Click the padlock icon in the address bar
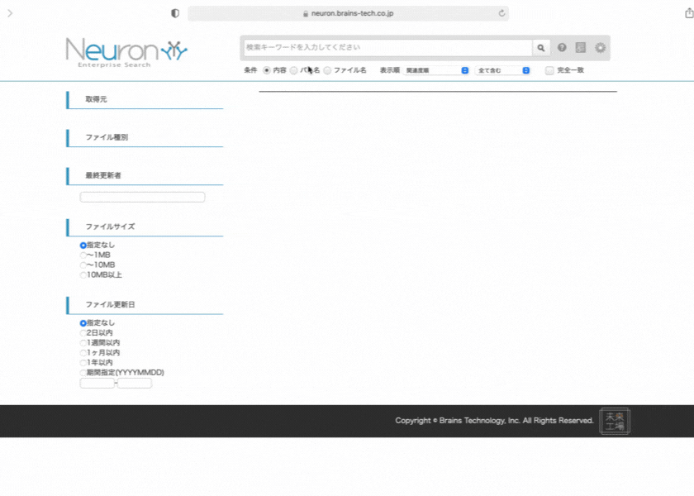 click(306, 14)
